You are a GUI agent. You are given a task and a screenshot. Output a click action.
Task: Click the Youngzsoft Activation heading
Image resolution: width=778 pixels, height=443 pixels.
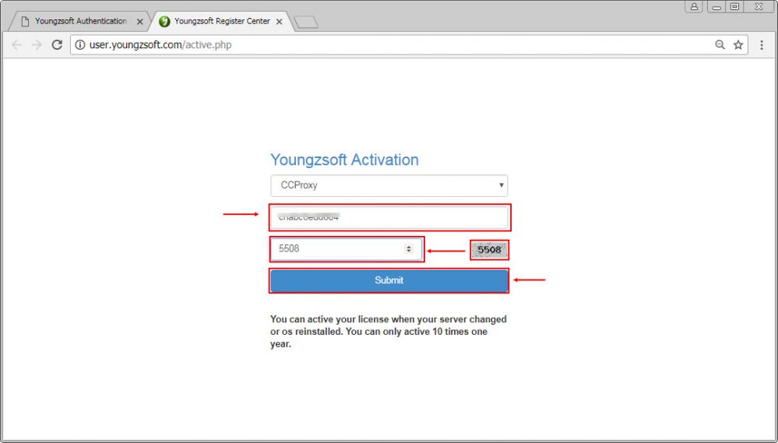point(344,160)
